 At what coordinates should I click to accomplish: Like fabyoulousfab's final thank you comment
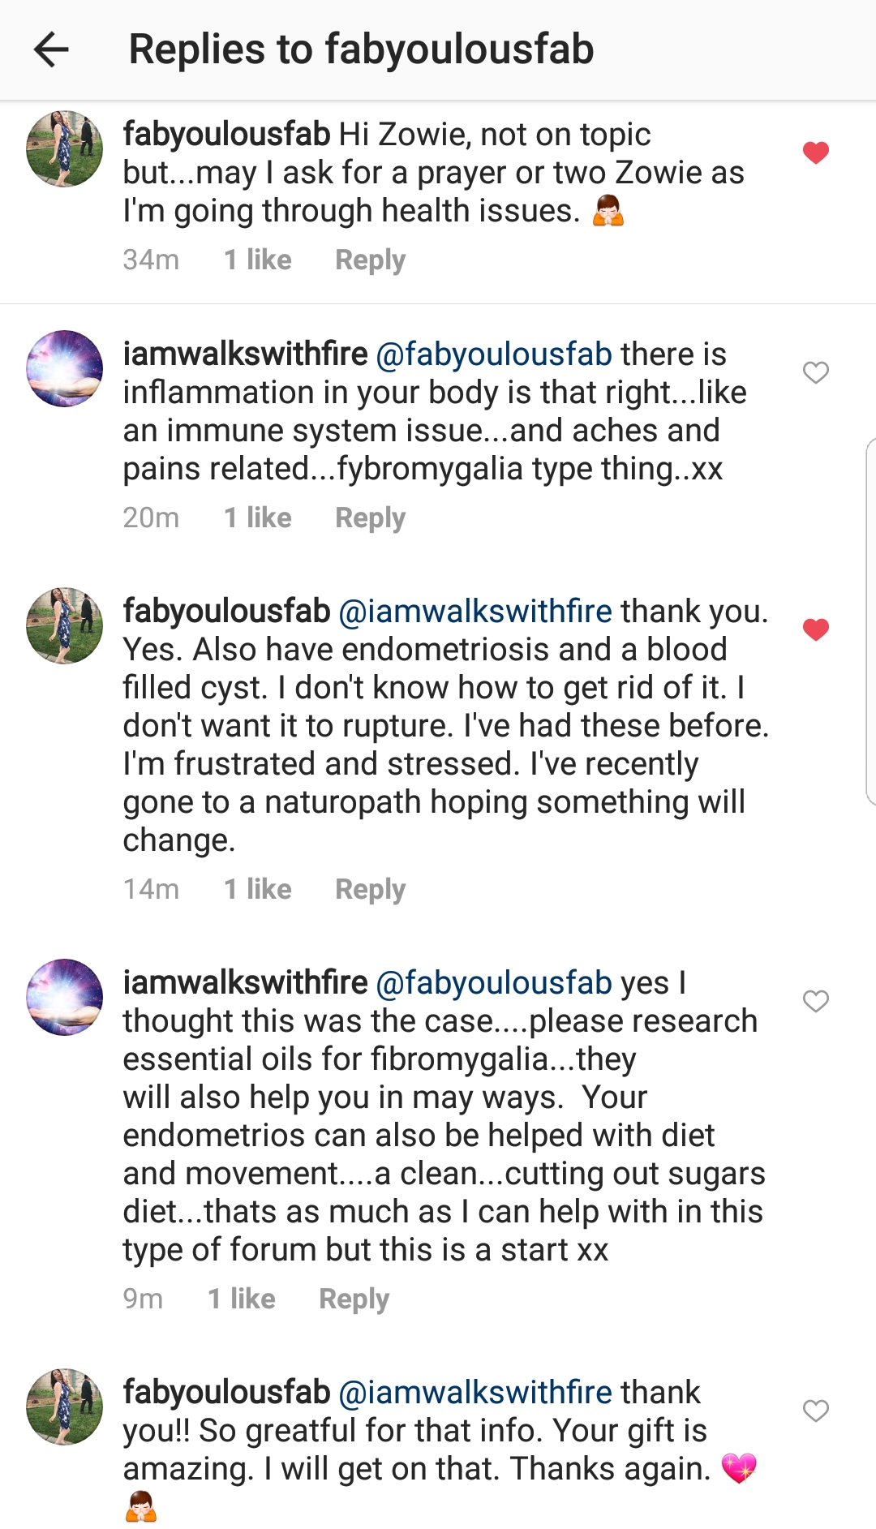815,1411
